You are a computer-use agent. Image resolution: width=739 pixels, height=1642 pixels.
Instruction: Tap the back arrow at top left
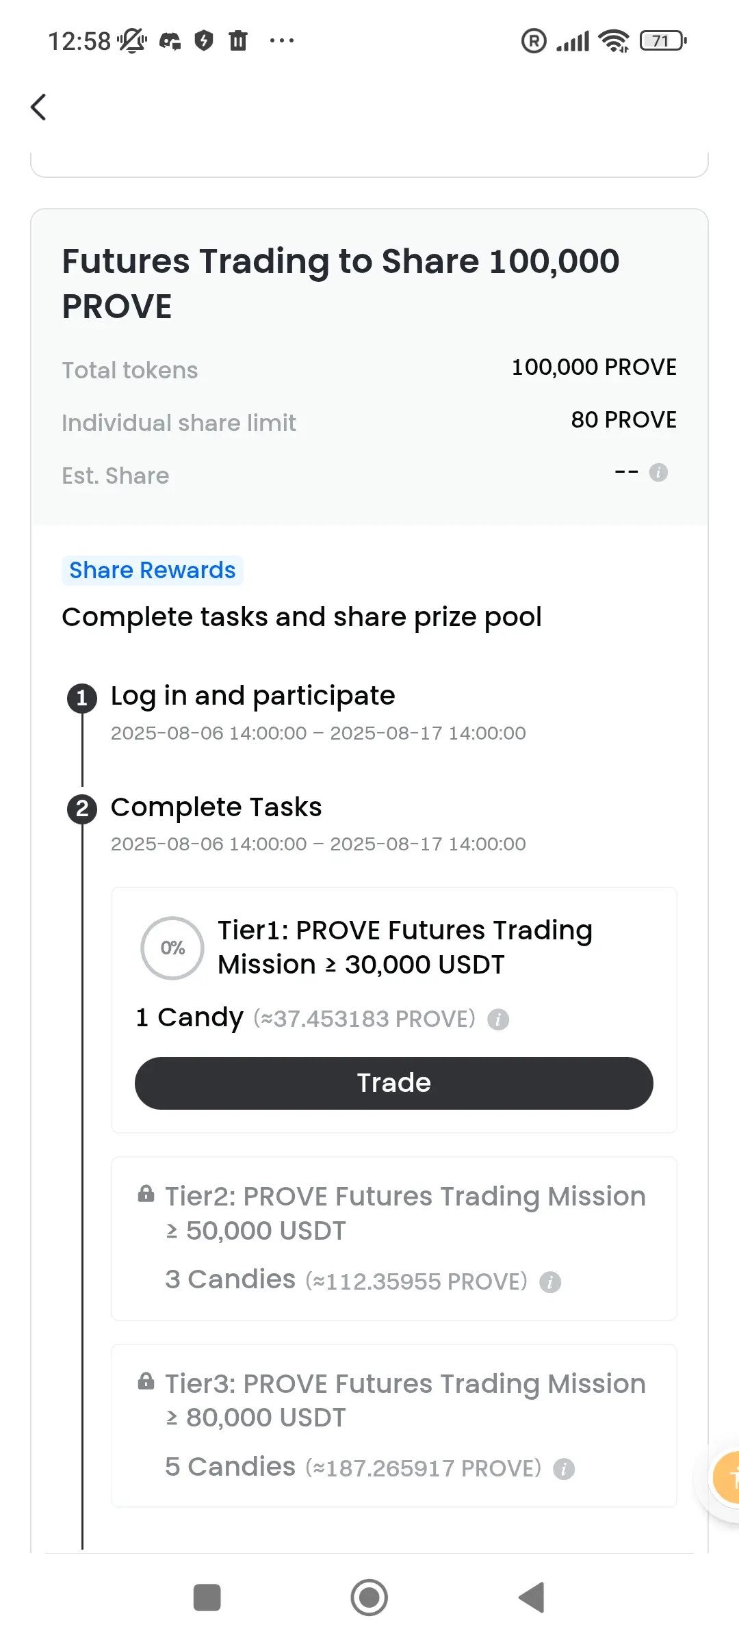[39, 107]
